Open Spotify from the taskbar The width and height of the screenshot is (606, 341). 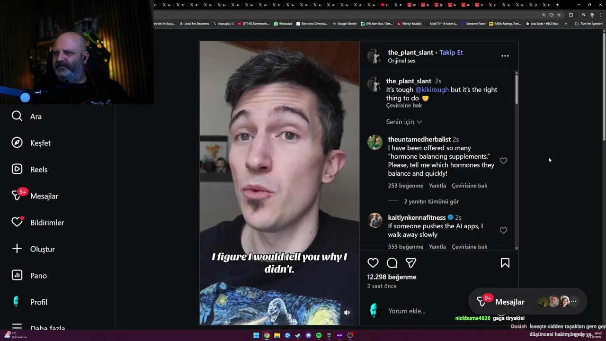point(319,335)
